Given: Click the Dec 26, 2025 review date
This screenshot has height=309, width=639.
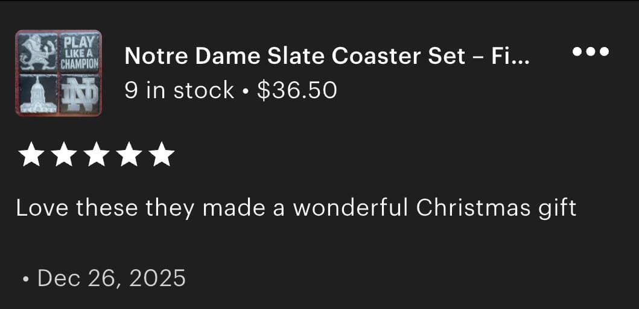Looking at the screenshot, I should pos(112,278).
